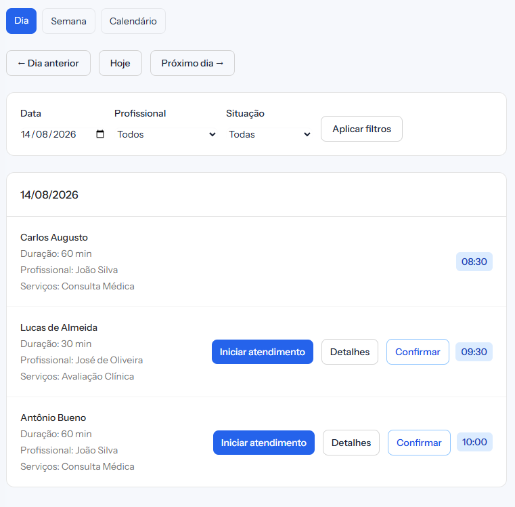Select the 09:30 time badge
Screen dimensions: 515x507
[474, 352]
